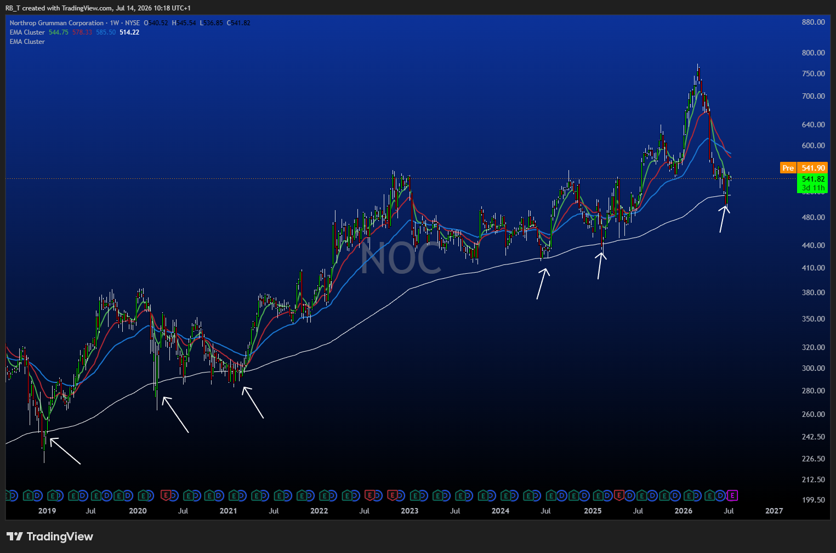Click the TradingView logo at bottom left
The image size is (836, 553).
(x=49, y=537)
